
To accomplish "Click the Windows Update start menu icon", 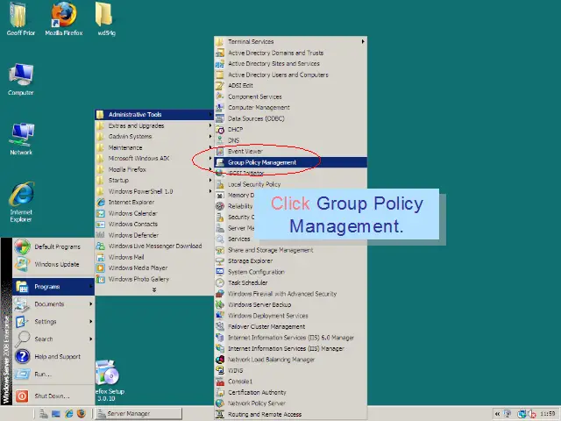I will click(x=23, y=264).
